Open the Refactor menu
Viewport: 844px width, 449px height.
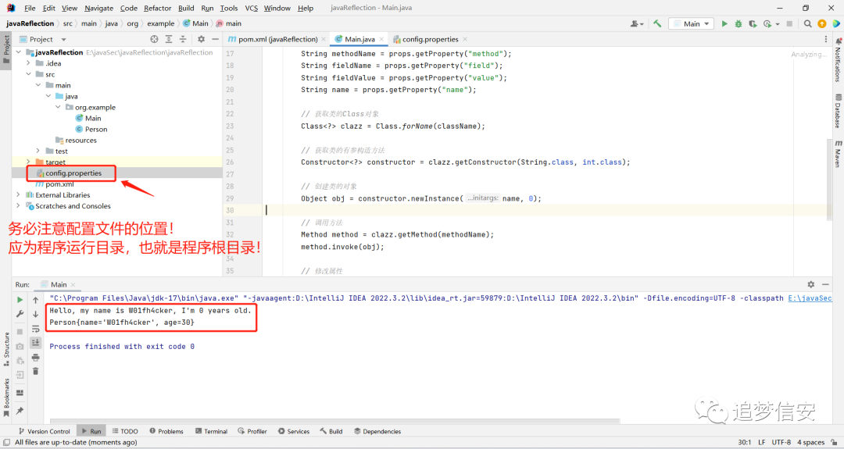157,8
